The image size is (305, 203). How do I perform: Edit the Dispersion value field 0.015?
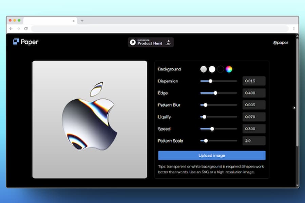pyautogui.click(x=254, y=81)
